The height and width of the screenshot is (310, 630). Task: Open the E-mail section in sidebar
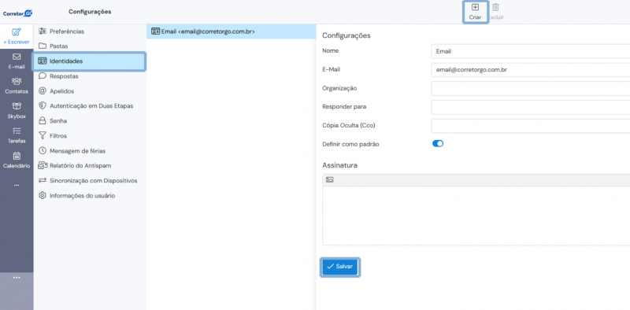(x=17, y=61)
